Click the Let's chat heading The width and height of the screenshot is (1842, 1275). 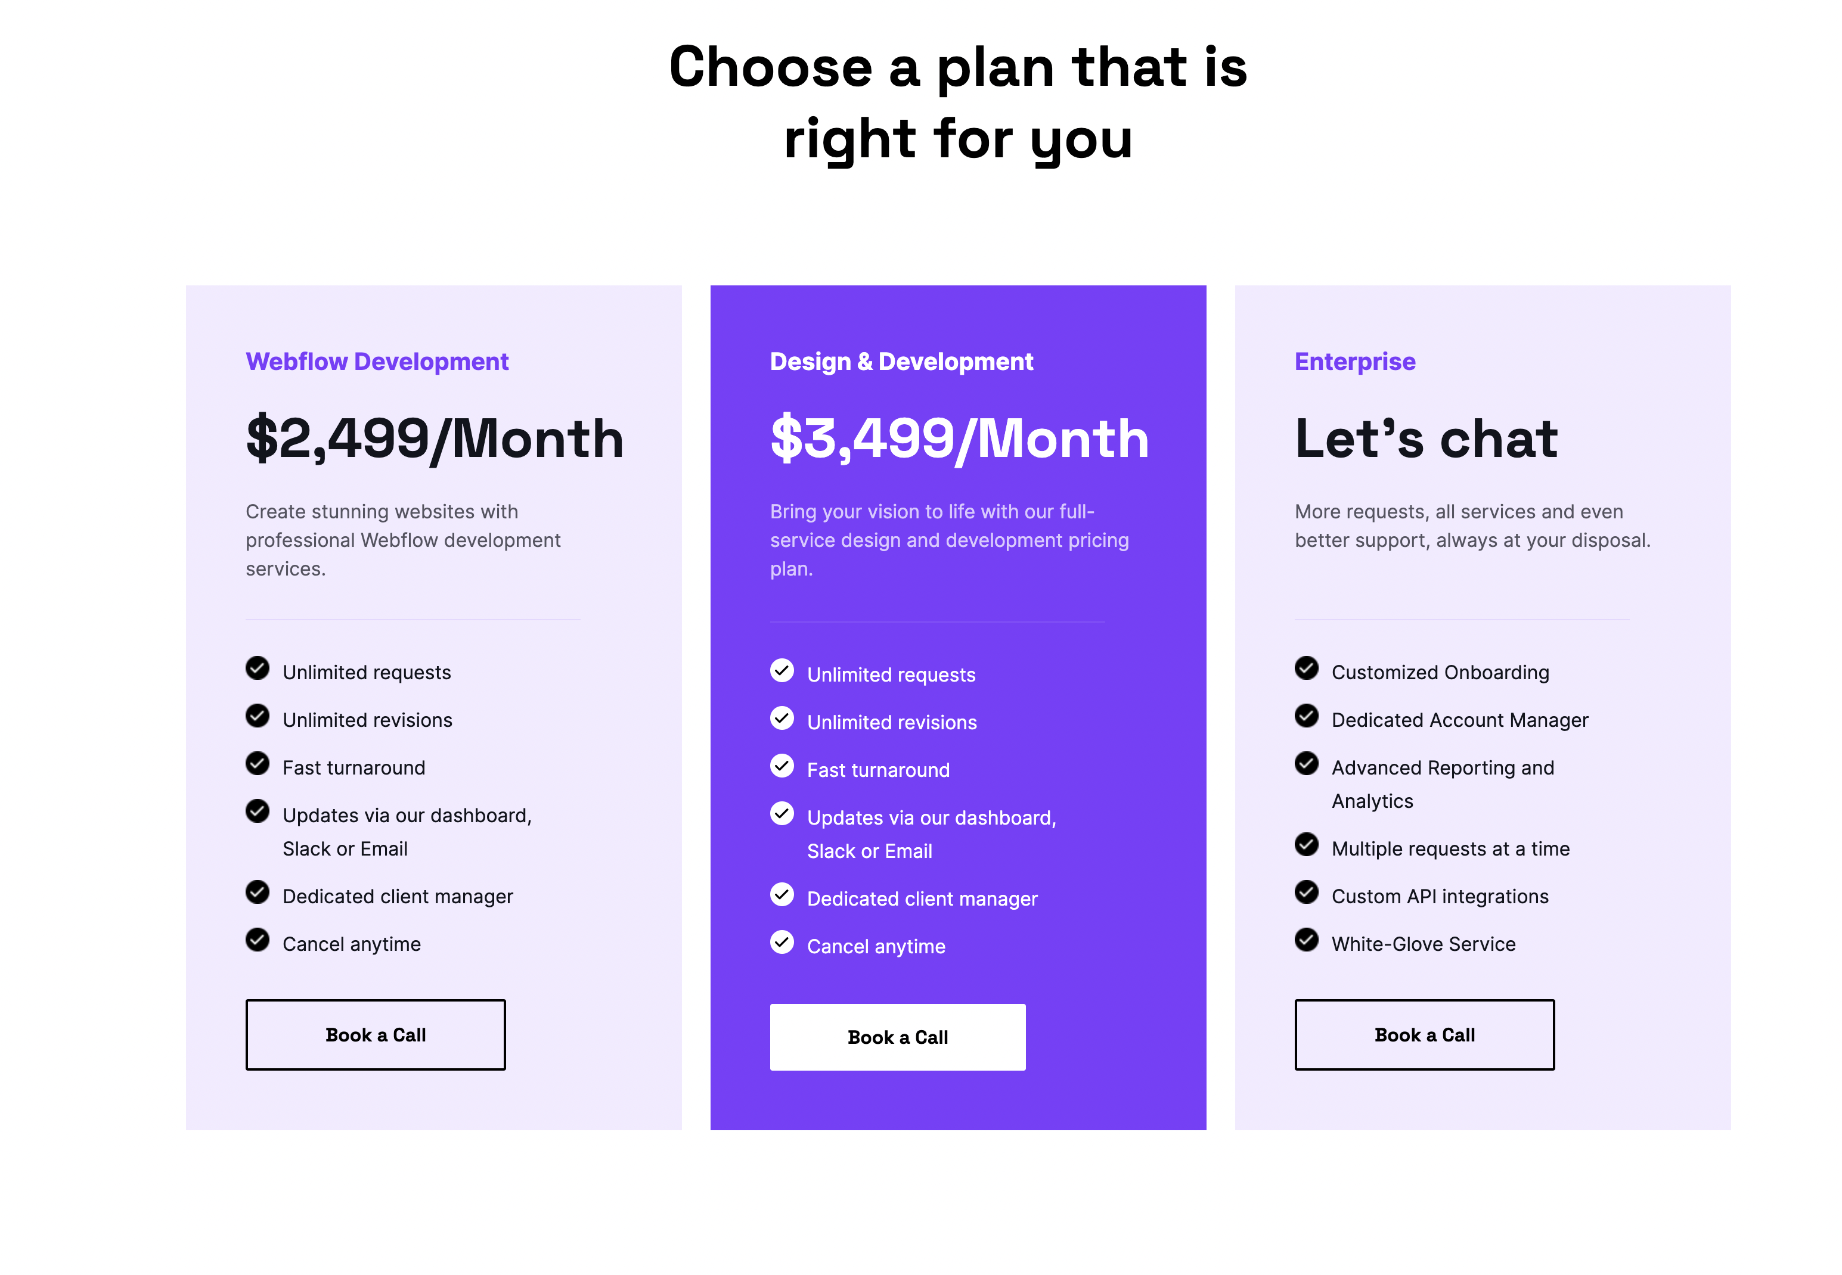click(x=1427, y=439)
